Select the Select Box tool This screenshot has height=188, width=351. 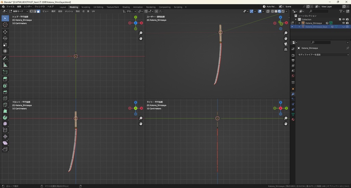(x=5, y=18)
